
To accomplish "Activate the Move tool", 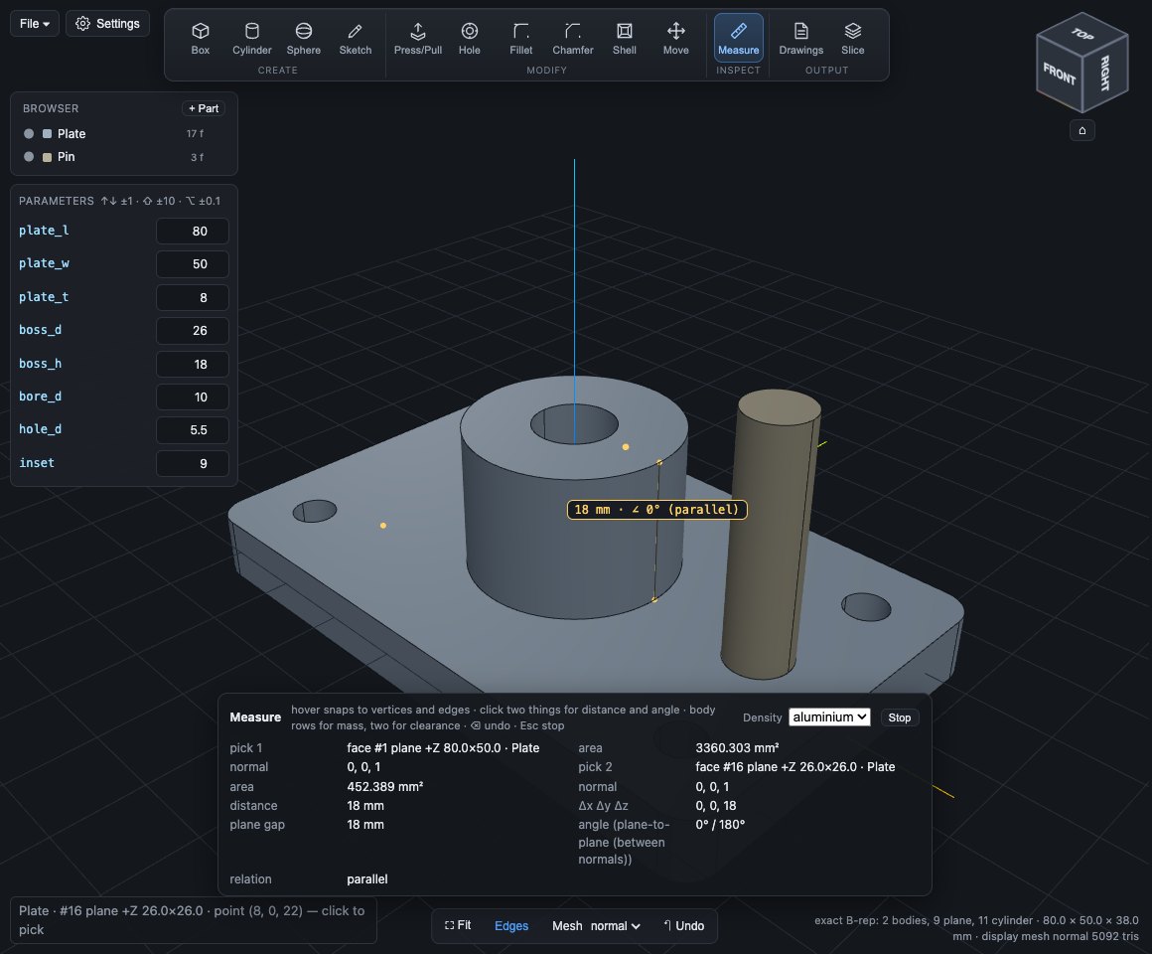I will pos(676,38).
